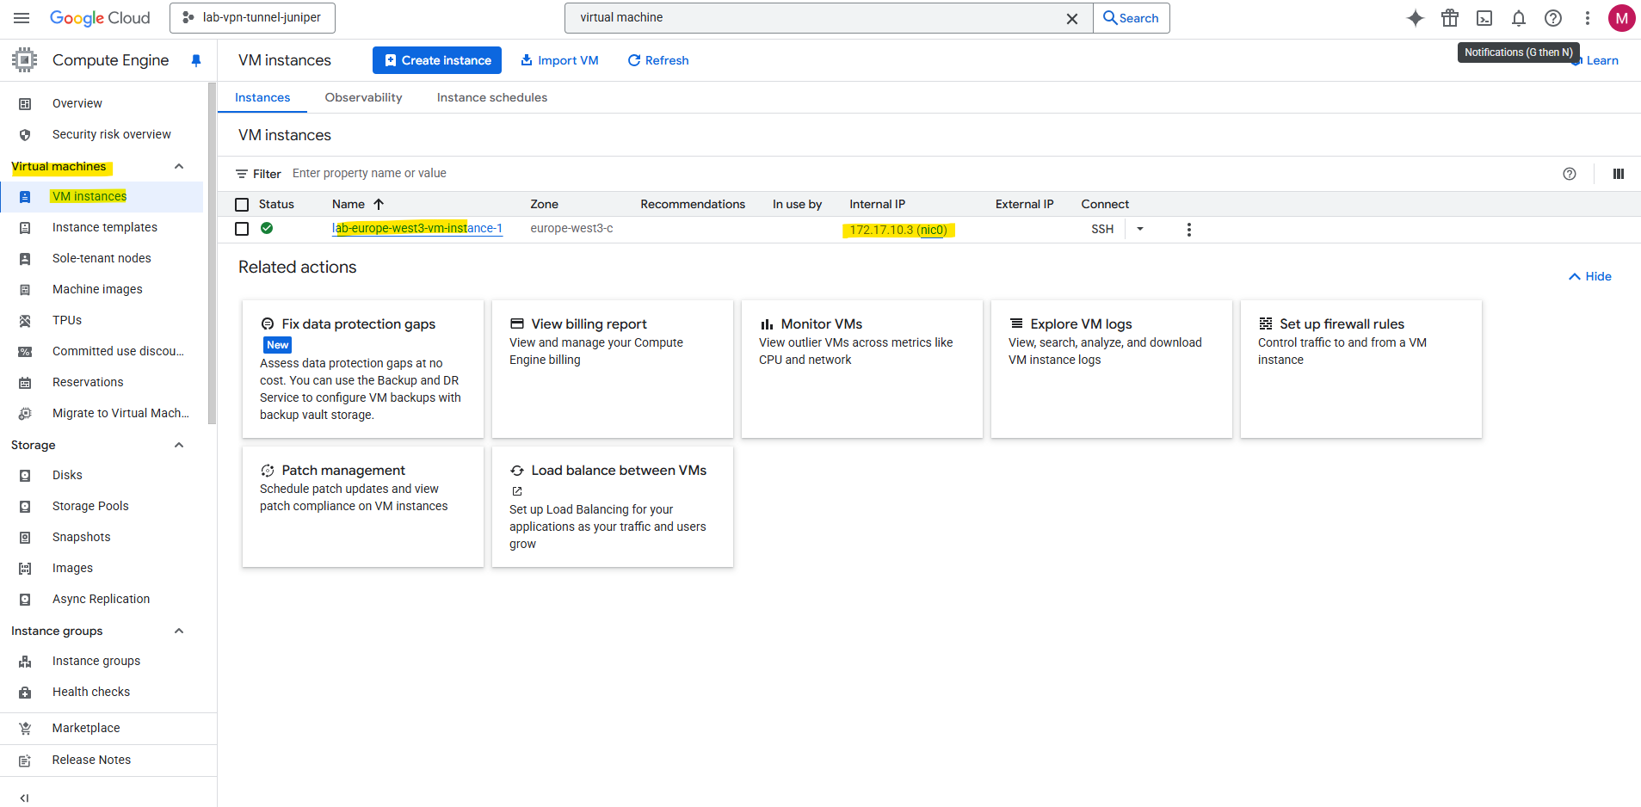
Task: Open more actions kebab for the instance row
Action: tap(1189, 230)
